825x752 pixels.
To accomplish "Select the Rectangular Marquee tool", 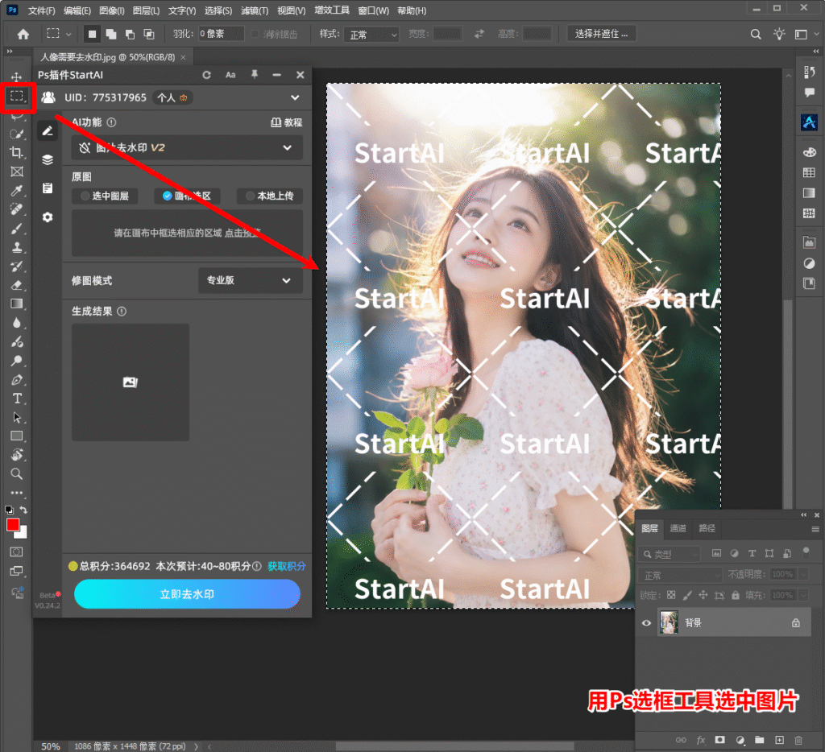I will coord(17,96).
